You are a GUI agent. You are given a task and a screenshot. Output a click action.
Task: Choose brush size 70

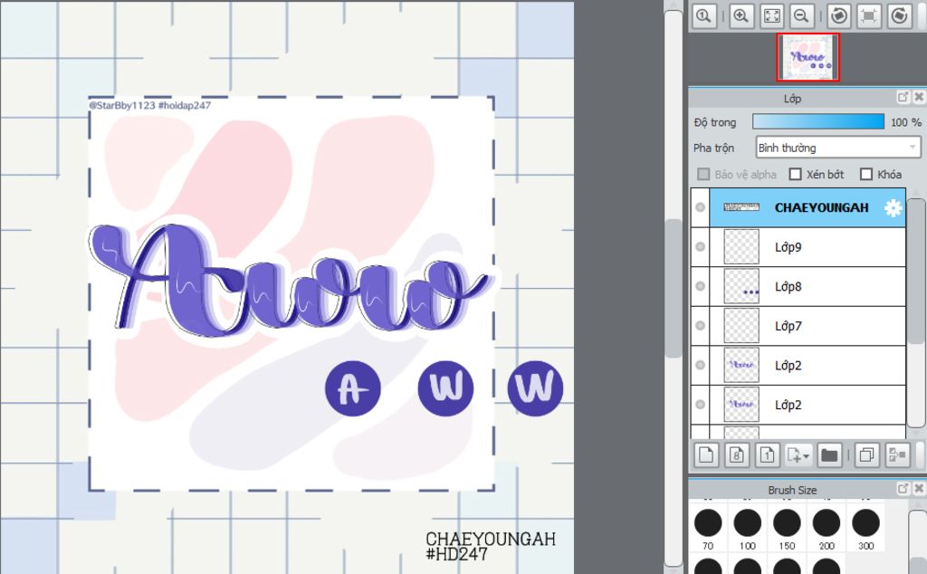(x=708, y=528)
